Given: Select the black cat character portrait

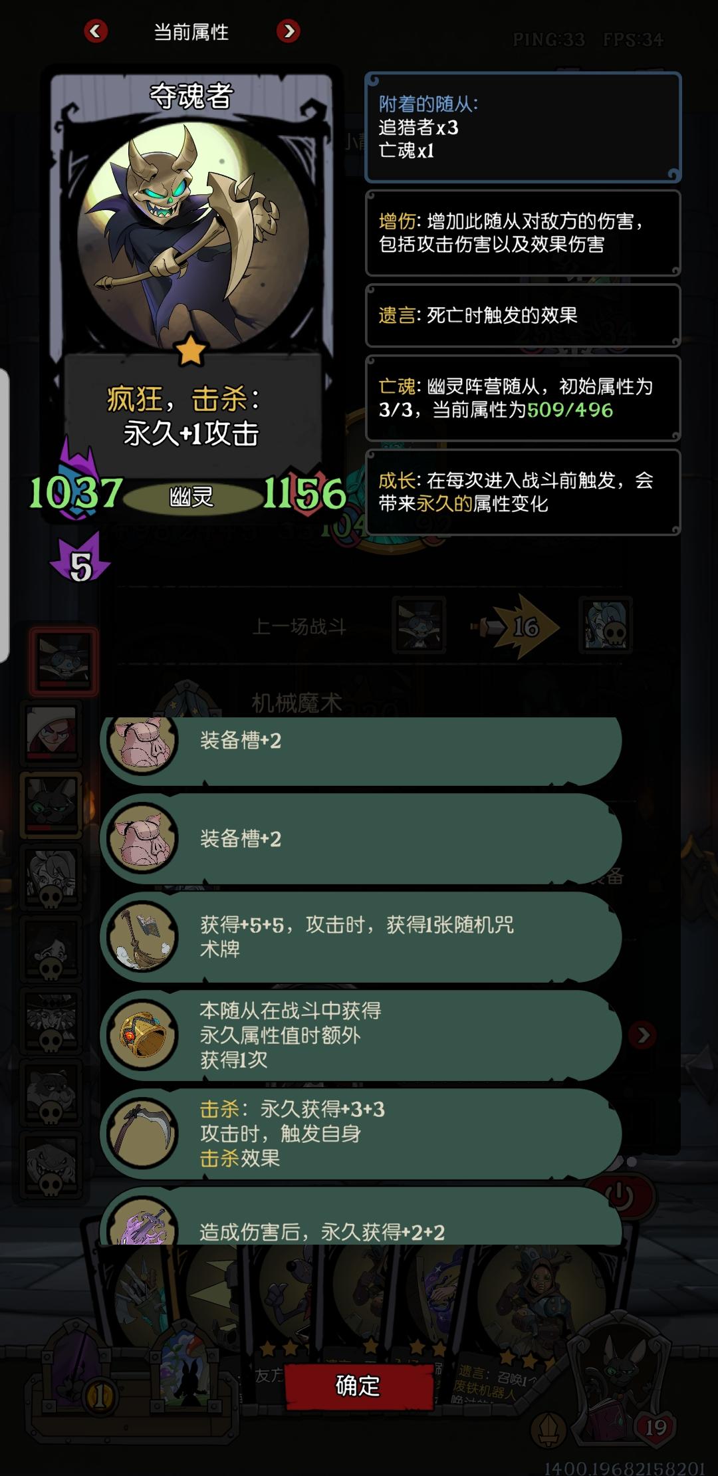Looking at the screenshot, I should click(51, 805).
